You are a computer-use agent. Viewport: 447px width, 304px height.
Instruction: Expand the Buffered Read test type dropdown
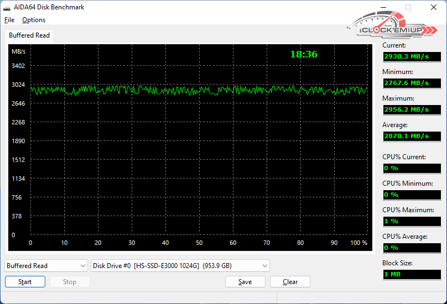coord(46,266)
